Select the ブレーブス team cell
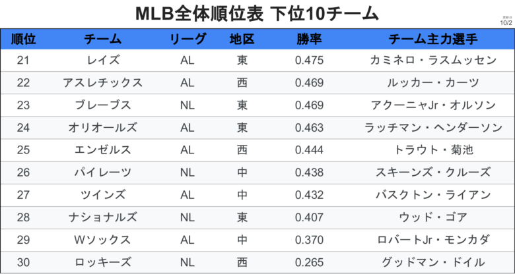The width and height of the screenshot is (515, 274). pyautogui.click(x=102, y=105)
